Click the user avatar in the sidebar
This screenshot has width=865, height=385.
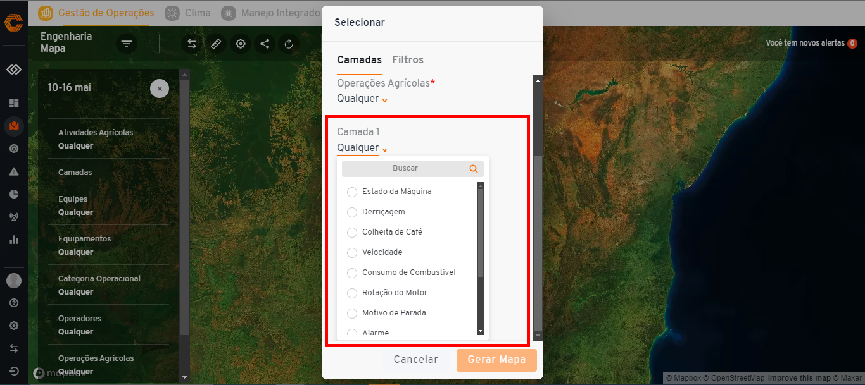click(x=14, y=280)
